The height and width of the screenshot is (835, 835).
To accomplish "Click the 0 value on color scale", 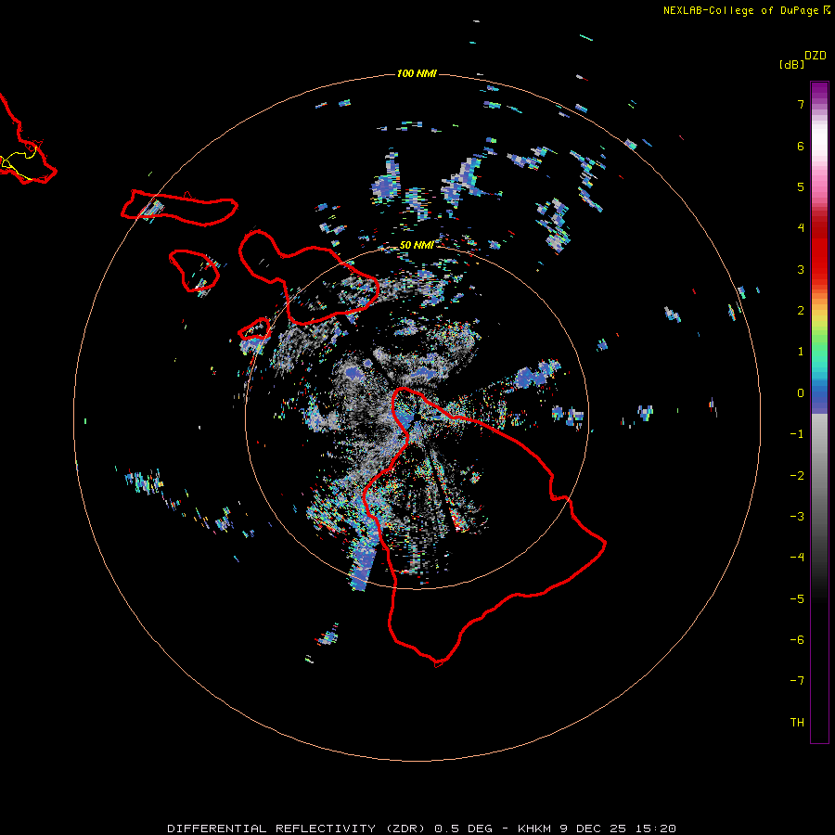I will (x=801, y=393).
